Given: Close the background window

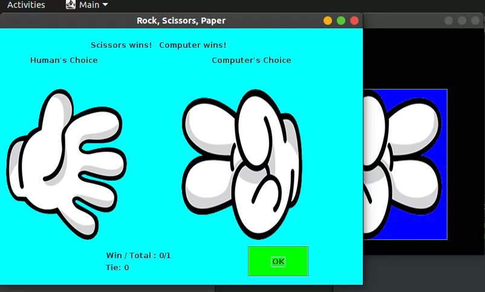Looking at the screenshot, I should click(x=475, y=21).
